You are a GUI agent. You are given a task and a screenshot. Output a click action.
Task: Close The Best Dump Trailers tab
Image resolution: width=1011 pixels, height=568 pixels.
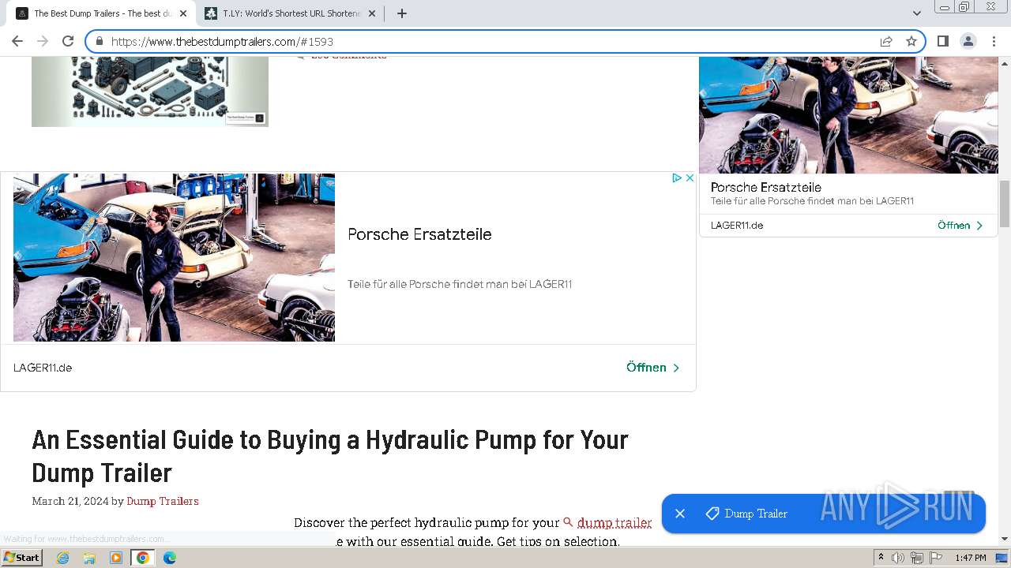182,13
